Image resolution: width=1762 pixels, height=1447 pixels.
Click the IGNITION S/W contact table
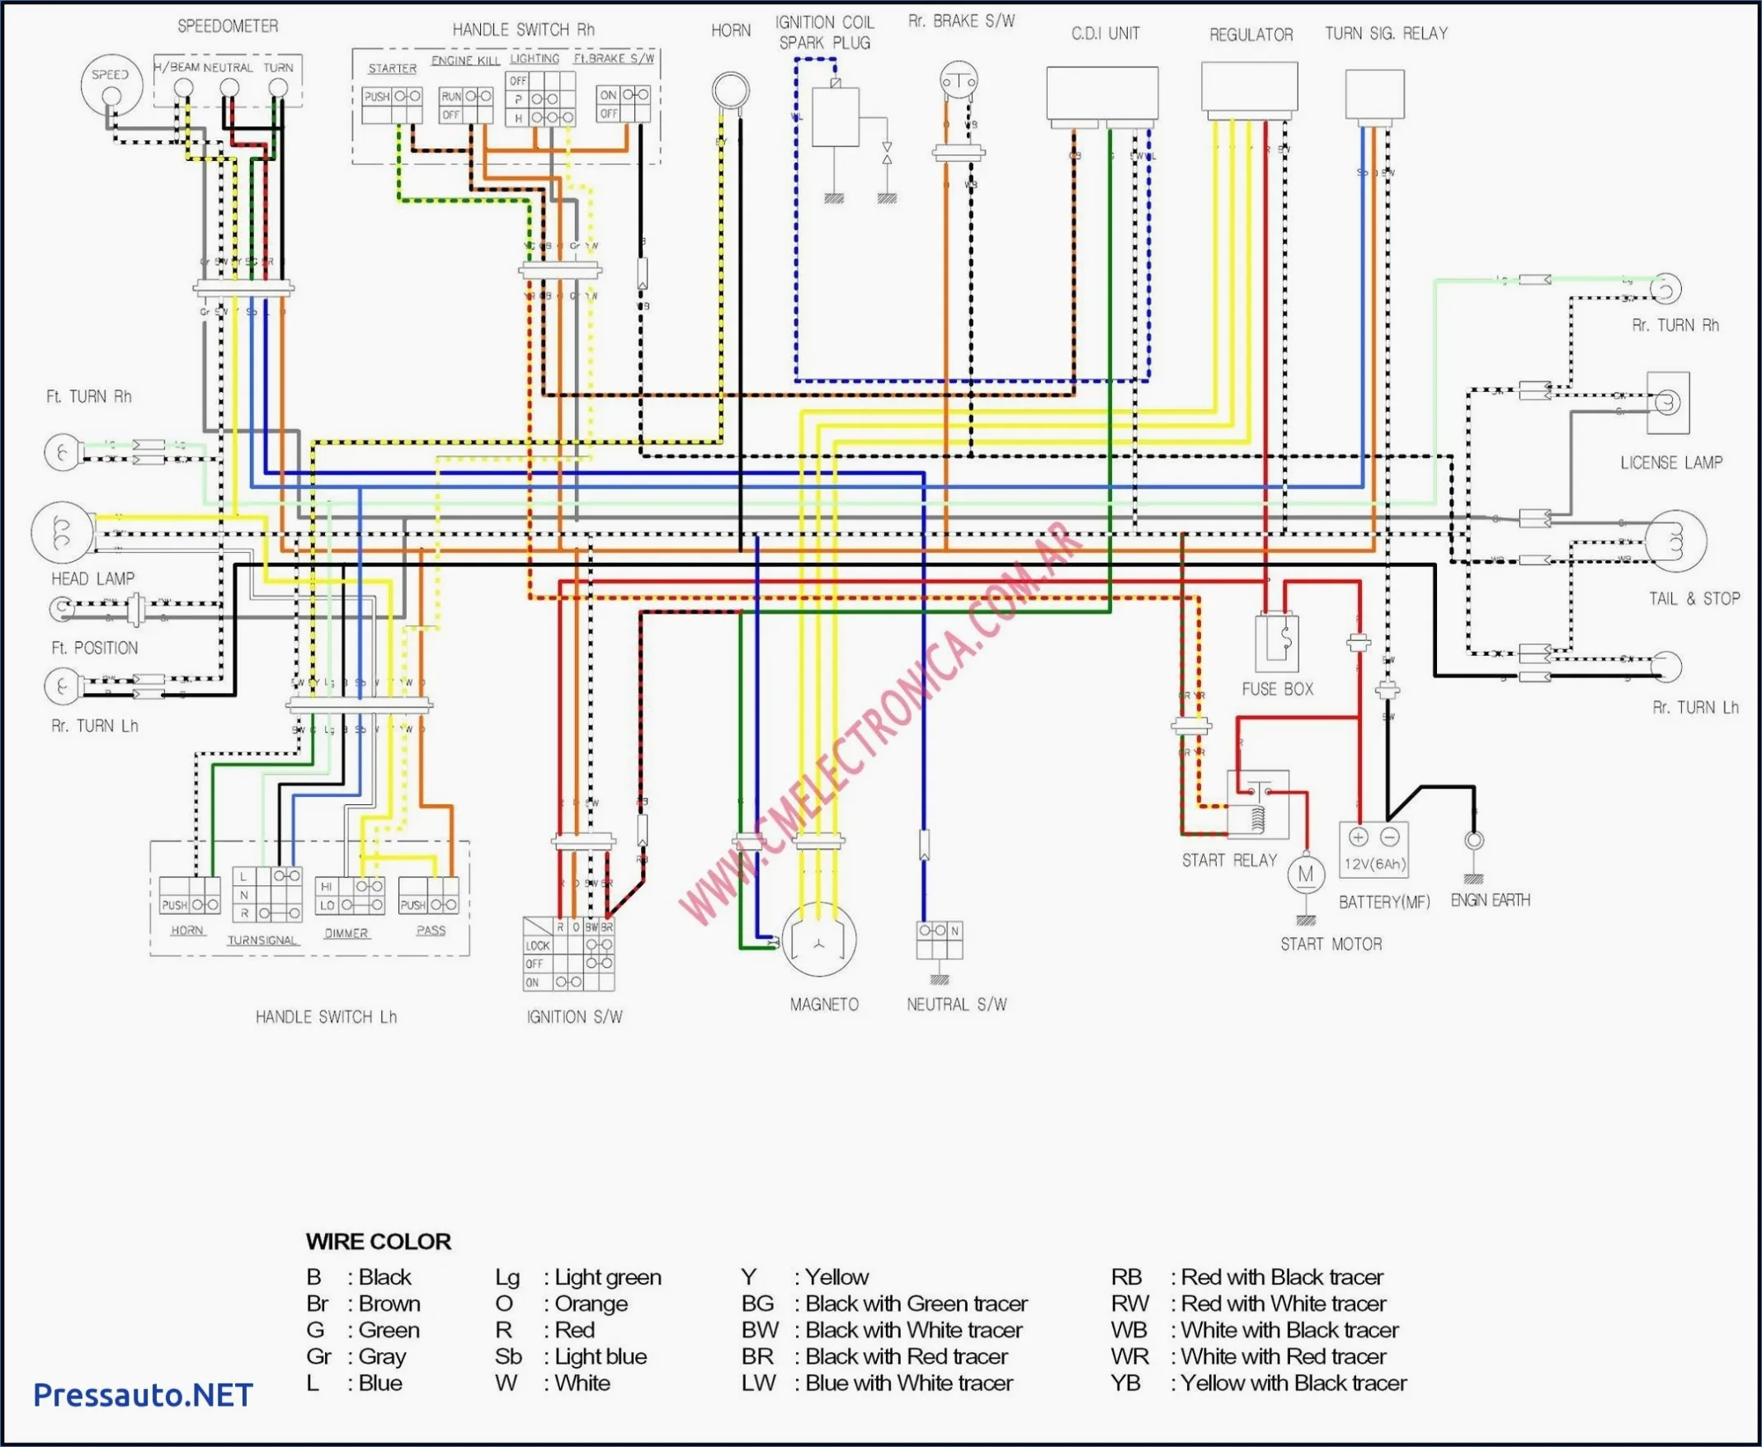click(x=568, y=954)
